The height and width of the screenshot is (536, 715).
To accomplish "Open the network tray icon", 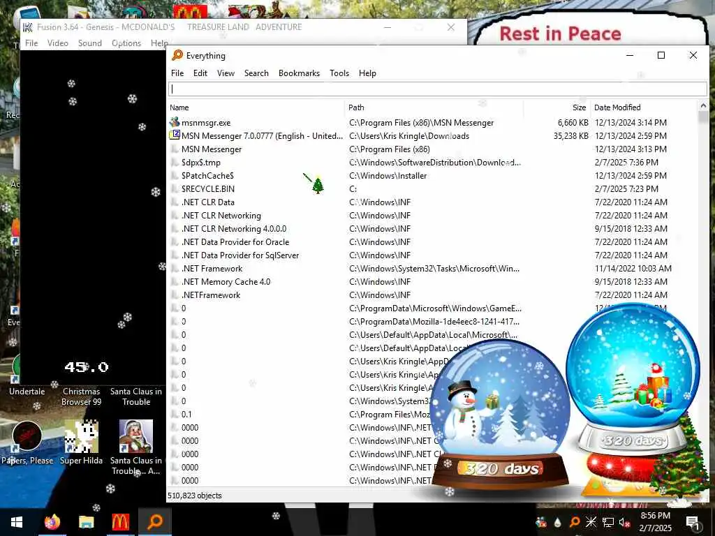I will tap(608, 522).
